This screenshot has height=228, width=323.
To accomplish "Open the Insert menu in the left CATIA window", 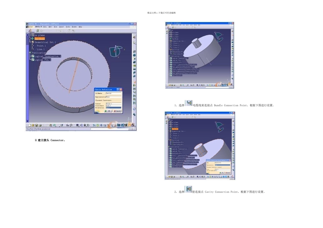I will point(62,27).
